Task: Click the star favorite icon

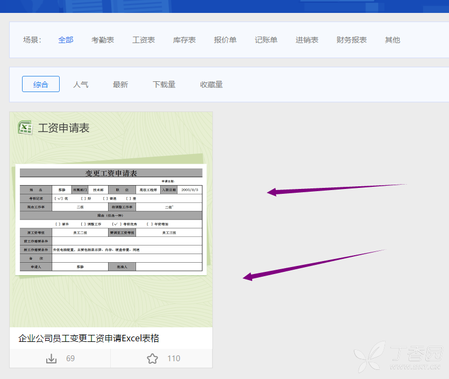Action: tap(152, 359)
